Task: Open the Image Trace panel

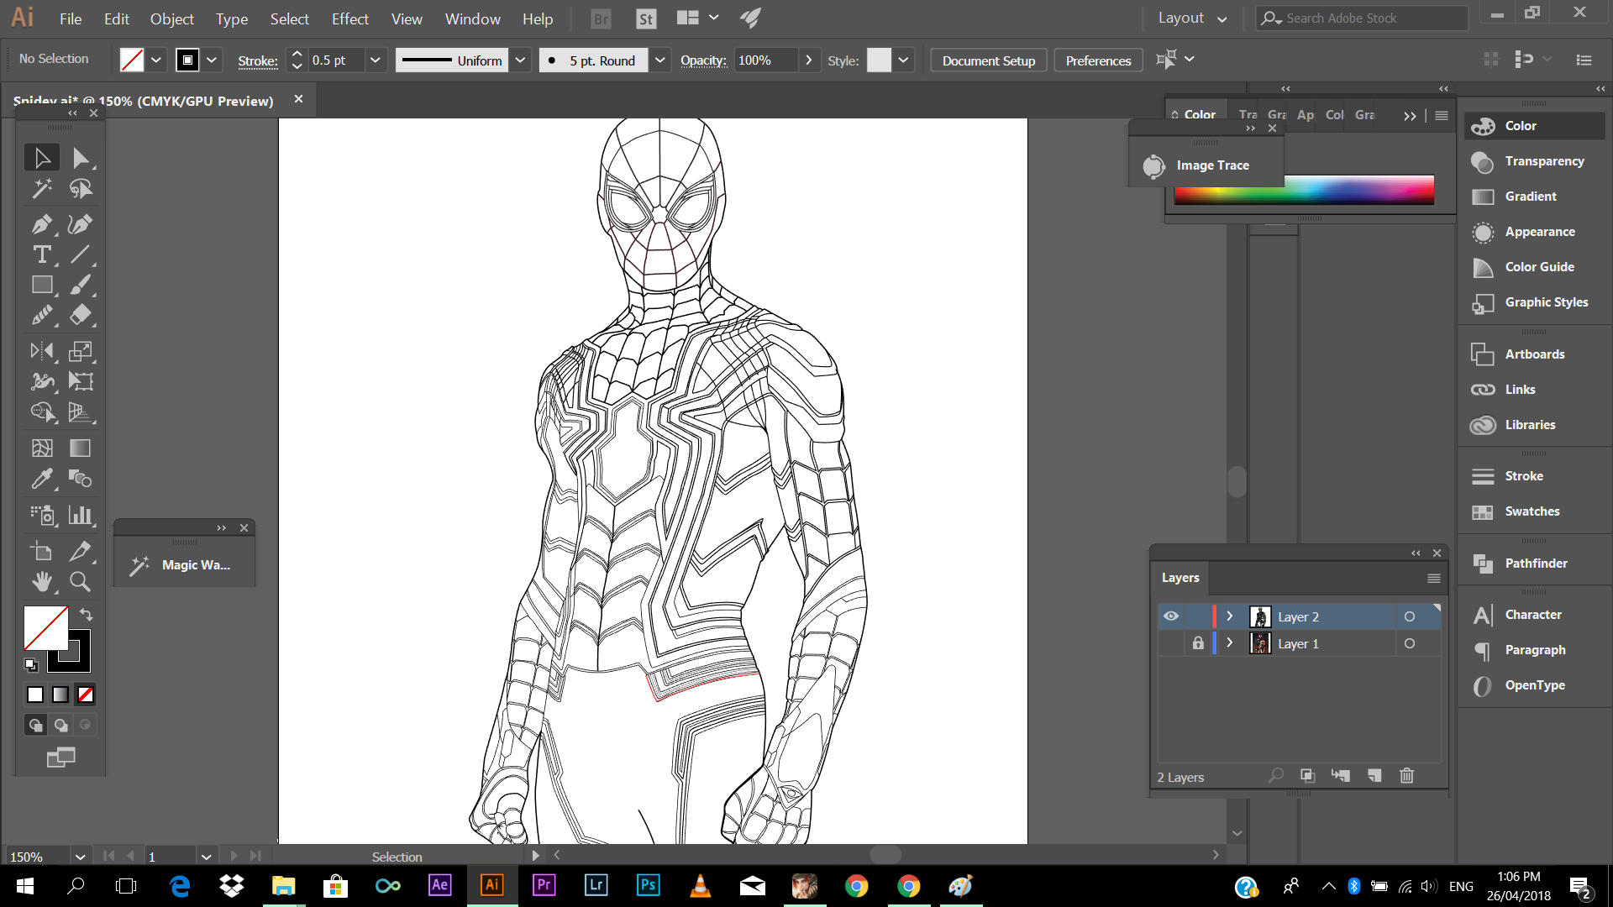Action: pos(1206,165)
